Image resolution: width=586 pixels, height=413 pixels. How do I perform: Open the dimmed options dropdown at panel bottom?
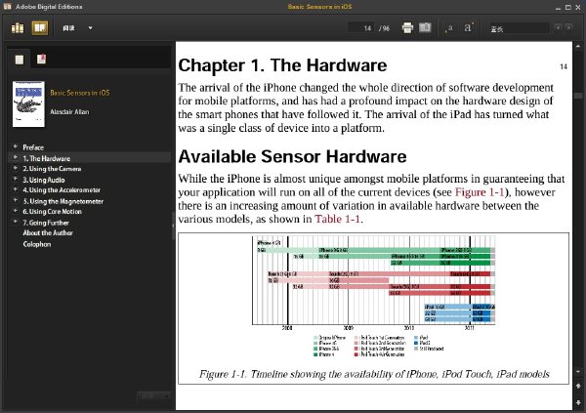(x=154, y=395)
